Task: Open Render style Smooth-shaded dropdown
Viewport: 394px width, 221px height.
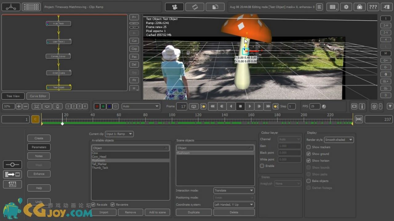Action: (339, 140)
